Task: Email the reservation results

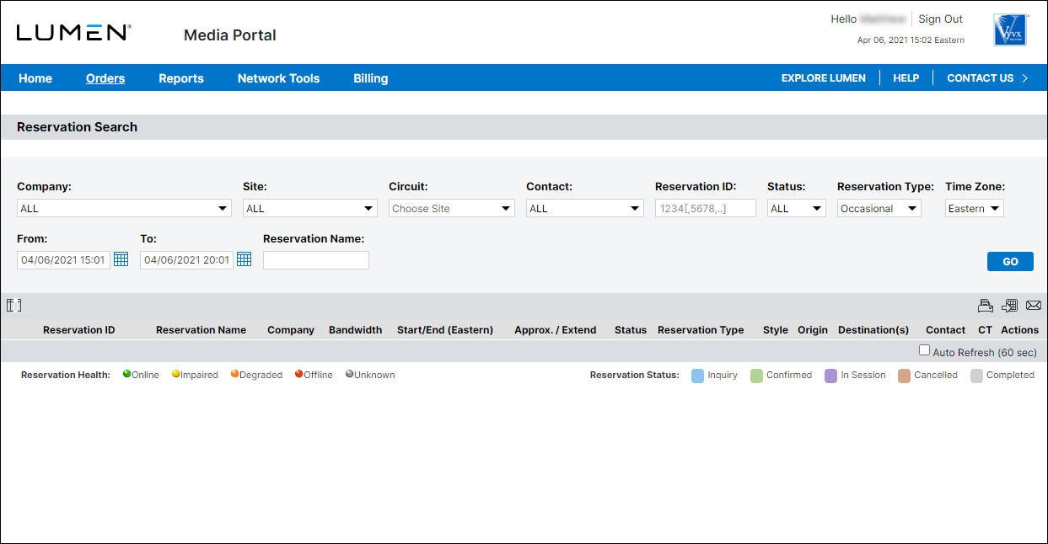Action: (x=1034, y=305)
